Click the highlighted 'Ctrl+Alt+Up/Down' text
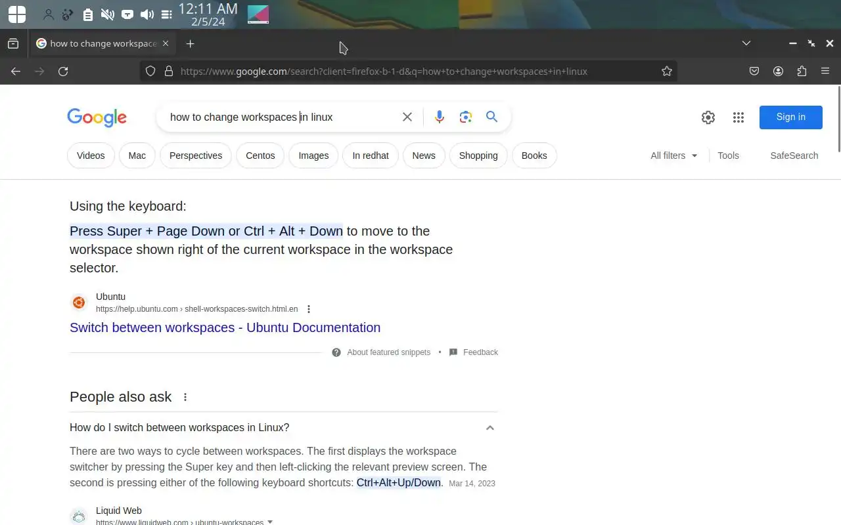Screen dimensions: 841x525 398,483
